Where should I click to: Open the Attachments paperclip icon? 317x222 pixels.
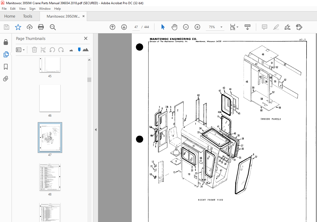tap(6, 79)
